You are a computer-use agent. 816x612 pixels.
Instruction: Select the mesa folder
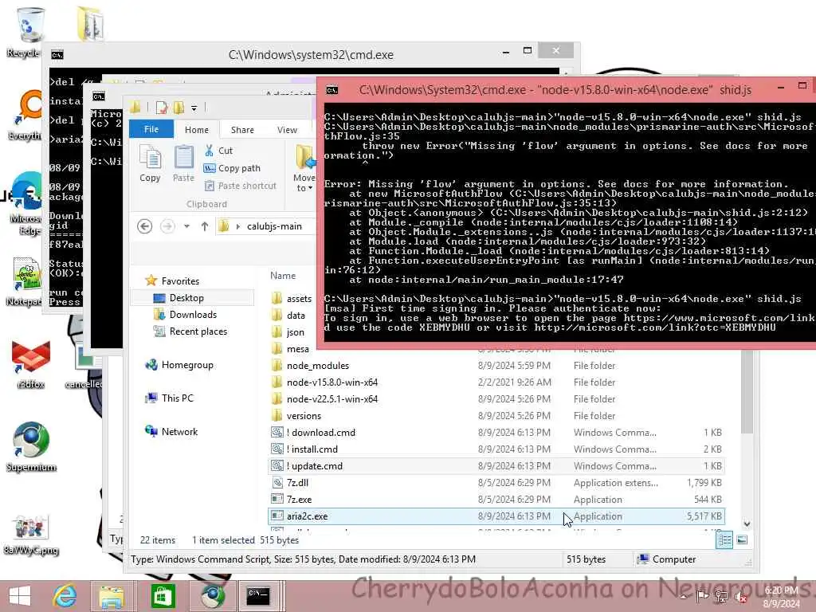point(290,349)
